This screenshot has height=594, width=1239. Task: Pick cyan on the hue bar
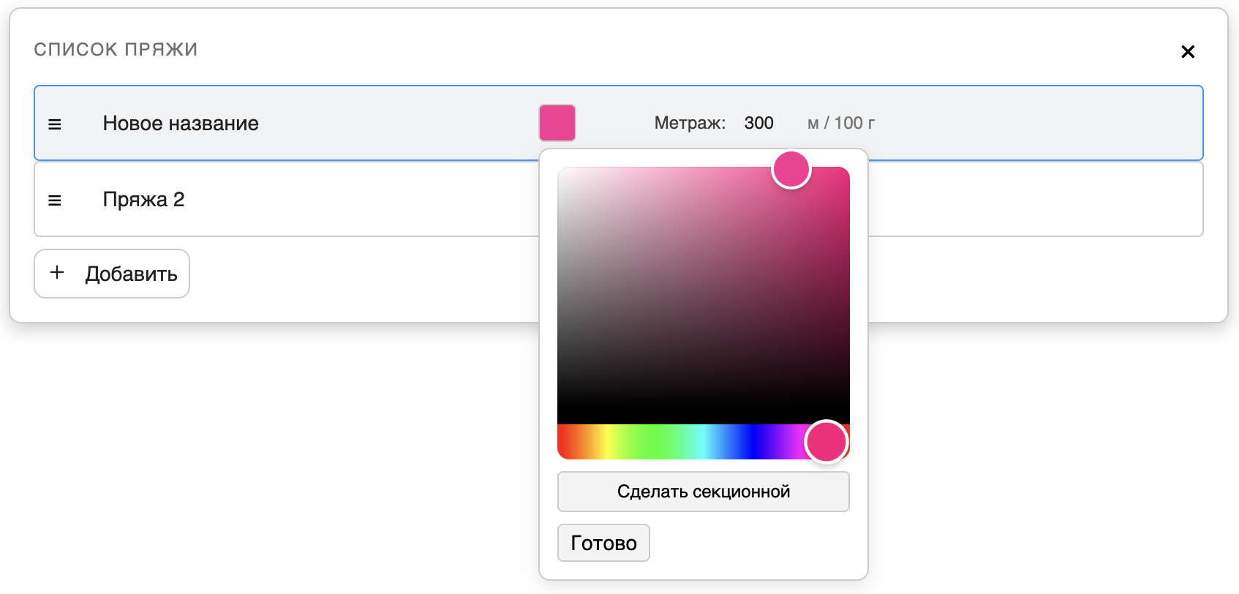pyautogui.click(x=703, y=442)
